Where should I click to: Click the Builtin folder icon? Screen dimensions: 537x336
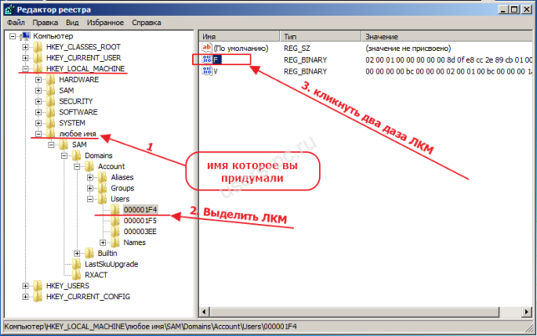(89, 253)
